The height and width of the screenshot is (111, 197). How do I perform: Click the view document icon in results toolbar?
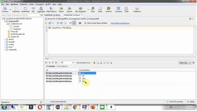coord(101,63)
